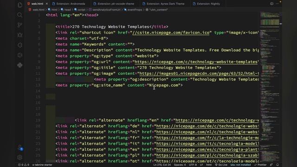Select the script breadcrumb item
Image resolution: width=297 pixels, height=167 pixels.
[x=80, y=10]
